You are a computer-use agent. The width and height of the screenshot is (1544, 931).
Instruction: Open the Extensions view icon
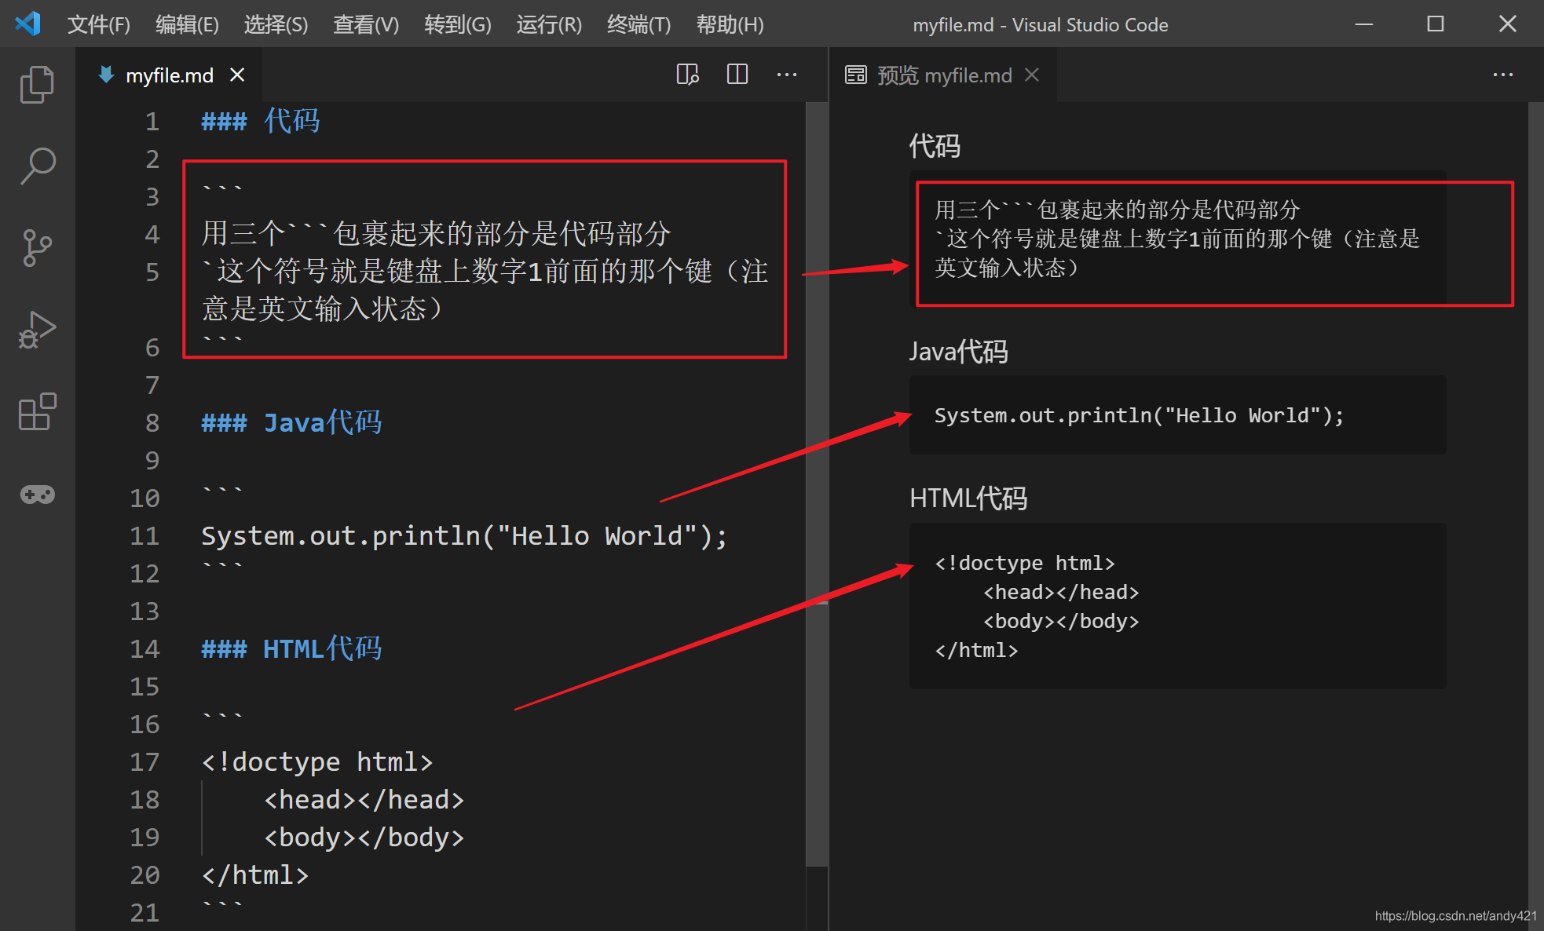coord(37,412)
